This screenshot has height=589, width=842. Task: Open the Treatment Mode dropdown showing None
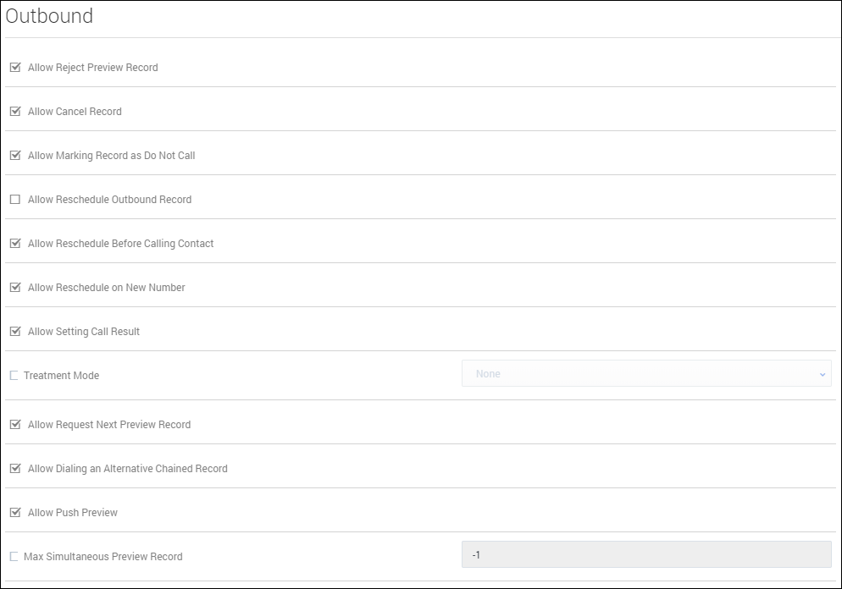pyautogui.click(x=645, y=374)
